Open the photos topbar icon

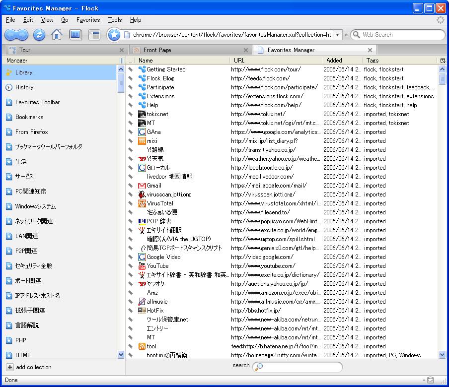click(x=75, y=35)
